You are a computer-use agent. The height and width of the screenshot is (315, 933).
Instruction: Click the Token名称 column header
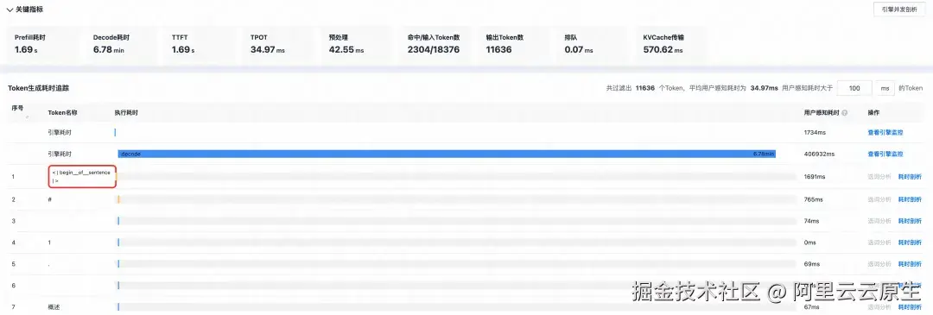point(62,112)
